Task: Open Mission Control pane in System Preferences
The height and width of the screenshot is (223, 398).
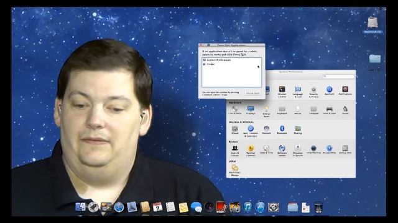Action: click(x=282, y=92)
